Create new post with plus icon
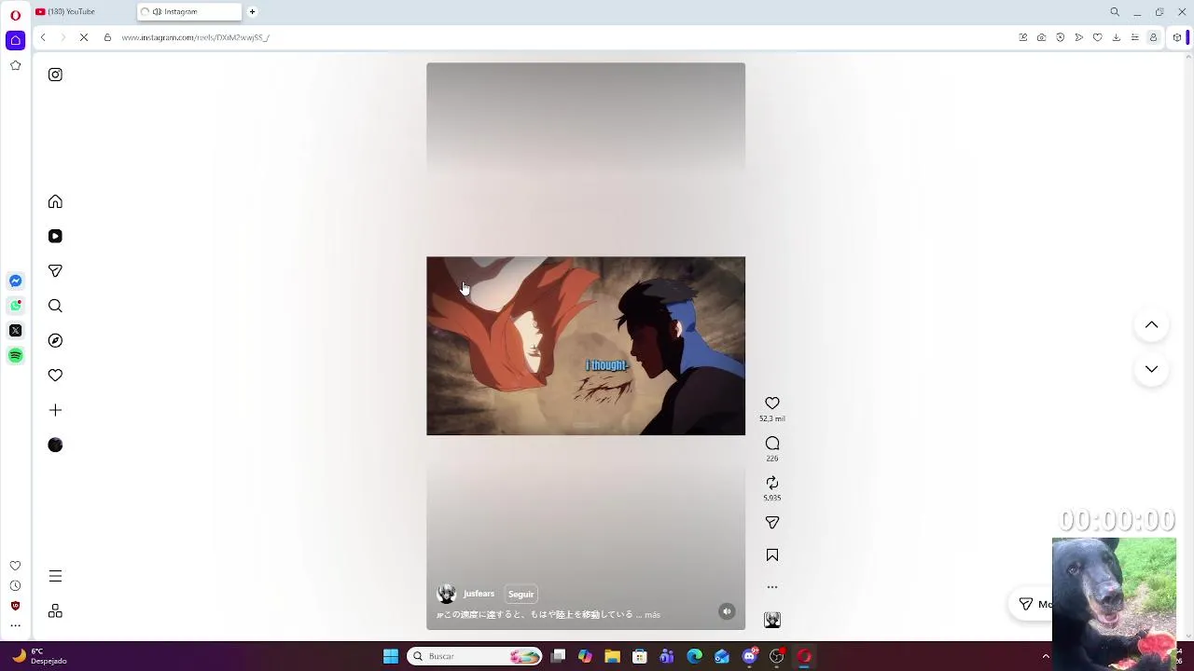Screen dimensions: 1194x671 (x=55, y=410)
